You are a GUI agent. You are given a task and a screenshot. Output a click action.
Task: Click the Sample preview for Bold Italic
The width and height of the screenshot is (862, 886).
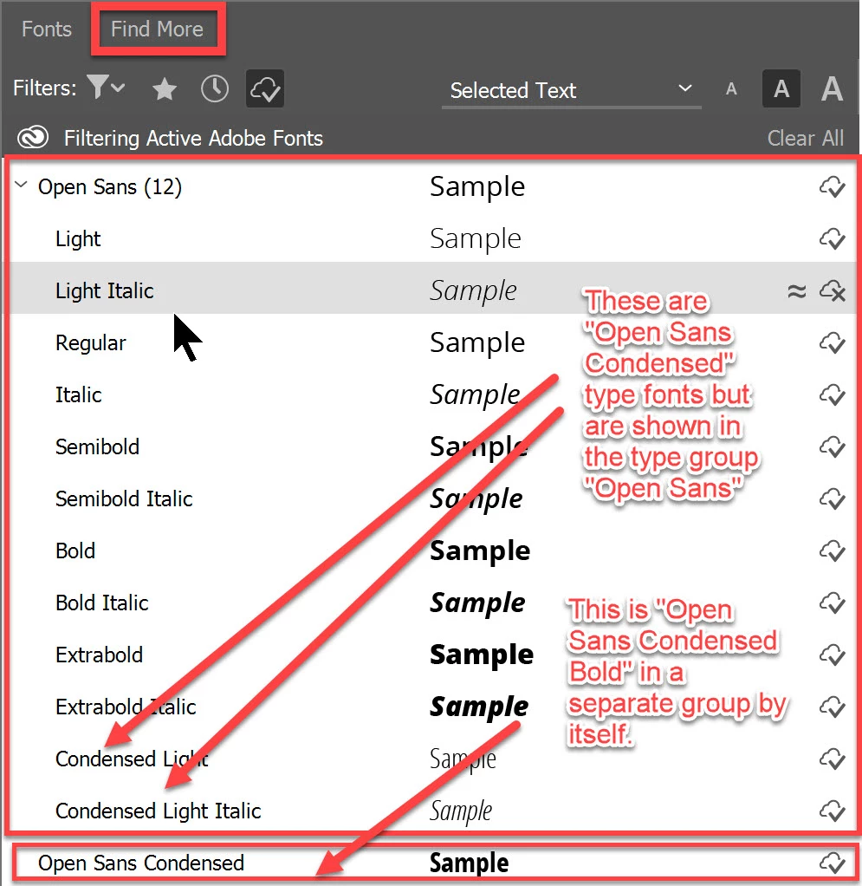pos(477,603)
